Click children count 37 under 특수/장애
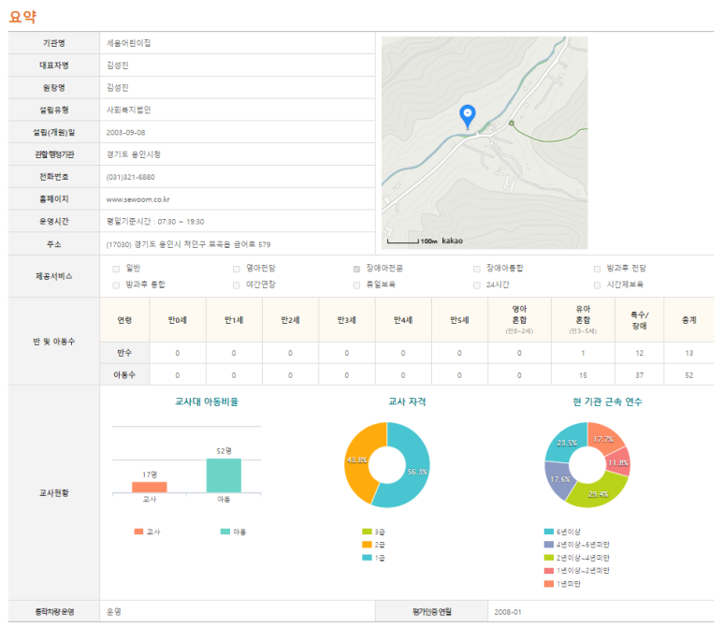The height and width of the screenshot is (628, 723). tap(639, 375)
